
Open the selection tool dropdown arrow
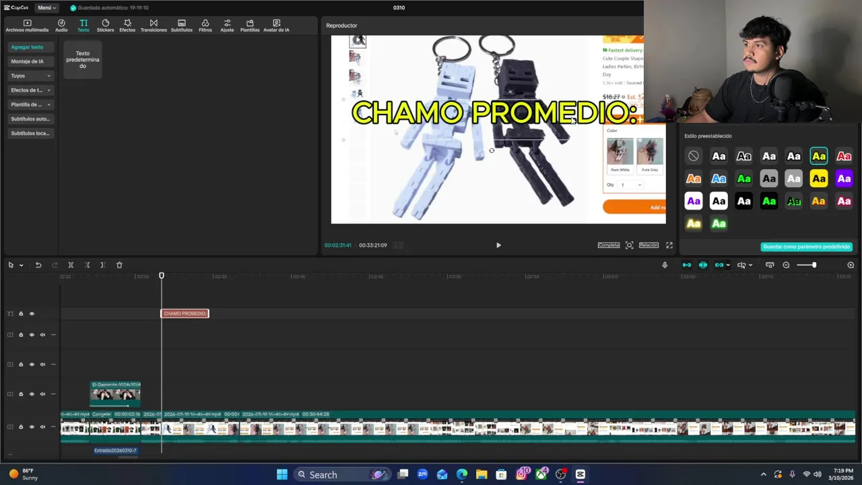[x=21, y=265]
